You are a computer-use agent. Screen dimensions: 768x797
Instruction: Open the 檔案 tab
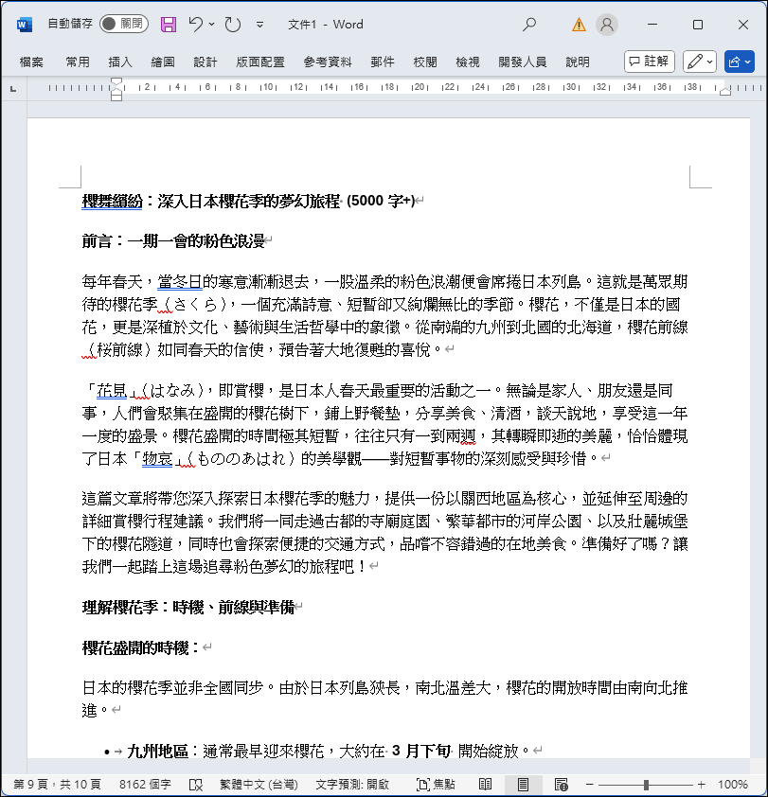(x=31, y=62)
